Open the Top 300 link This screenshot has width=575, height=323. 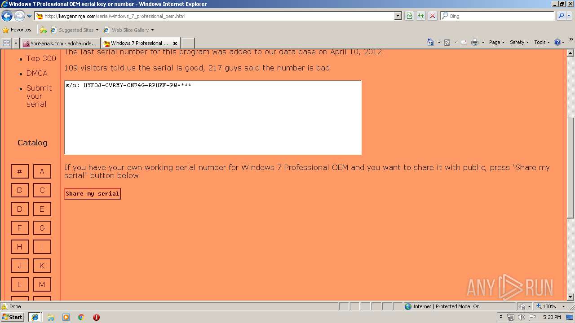(x=41, y=58)
